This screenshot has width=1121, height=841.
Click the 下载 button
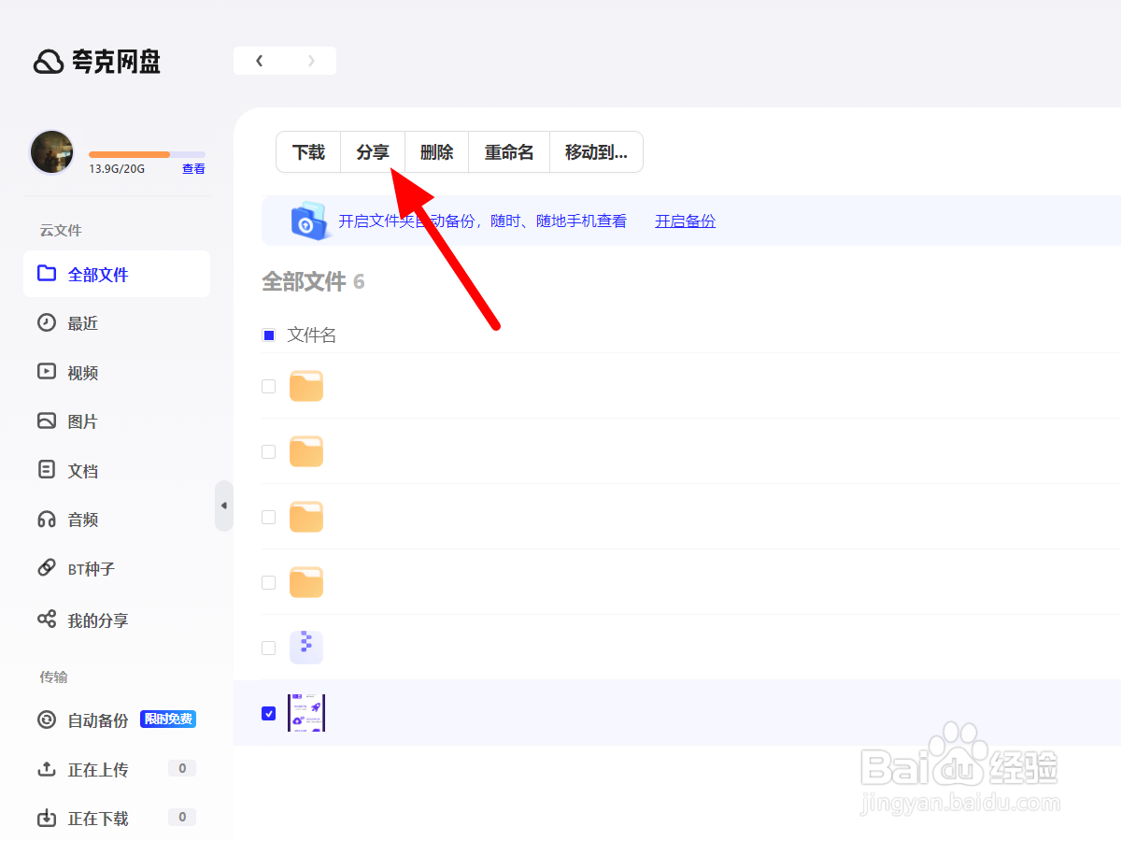pos(308,152)
